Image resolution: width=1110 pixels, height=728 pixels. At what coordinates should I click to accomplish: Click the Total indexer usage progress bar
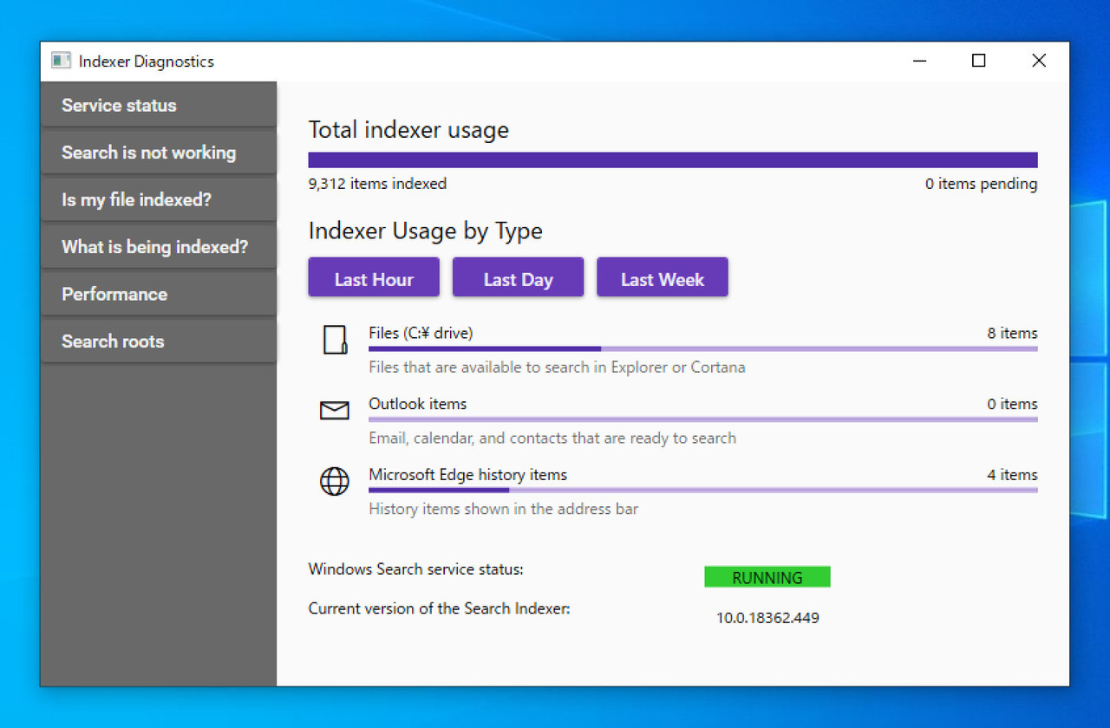[x=672, y=160]
